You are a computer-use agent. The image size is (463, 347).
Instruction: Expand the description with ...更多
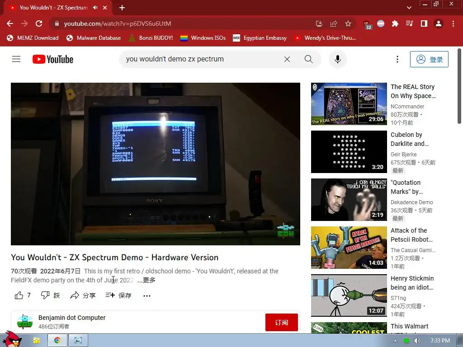(146, 280)
